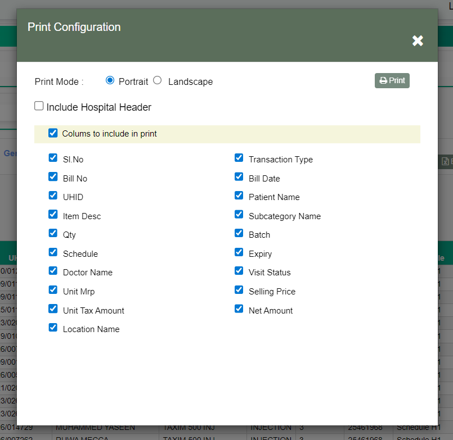This screenshot has height=440, width=453.
Task: Disable the Item Desc column
Action: (53, 214)
